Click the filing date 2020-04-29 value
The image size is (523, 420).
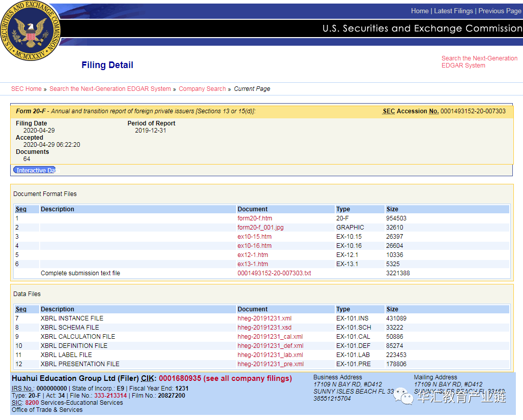coord(39,131)
